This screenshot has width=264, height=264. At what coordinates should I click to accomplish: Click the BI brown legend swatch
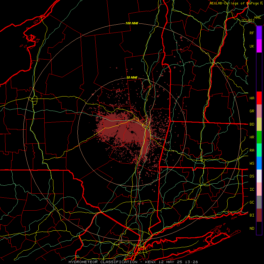tap(259, 215)
